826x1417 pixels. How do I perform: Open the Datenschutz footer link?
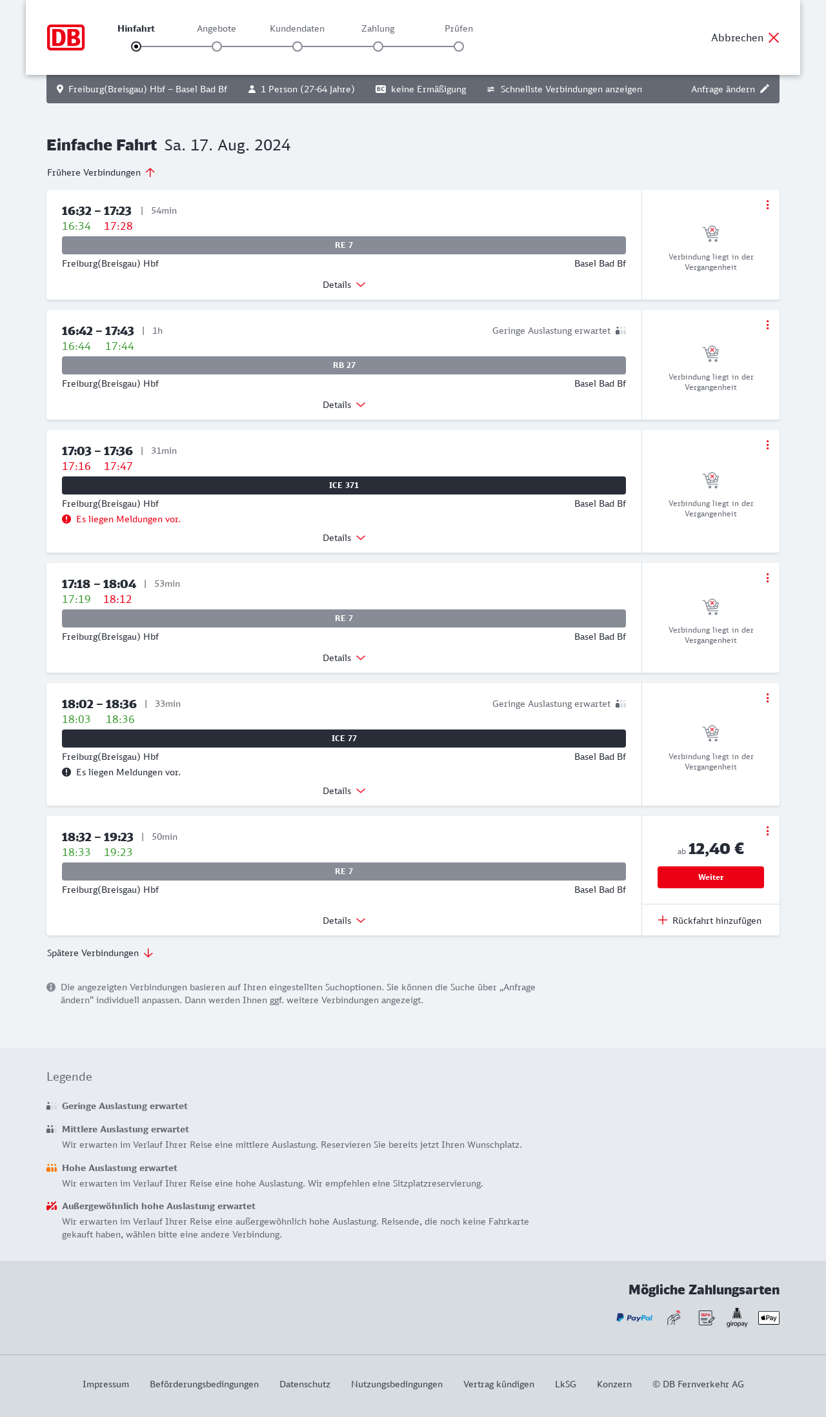[305, 1384]
